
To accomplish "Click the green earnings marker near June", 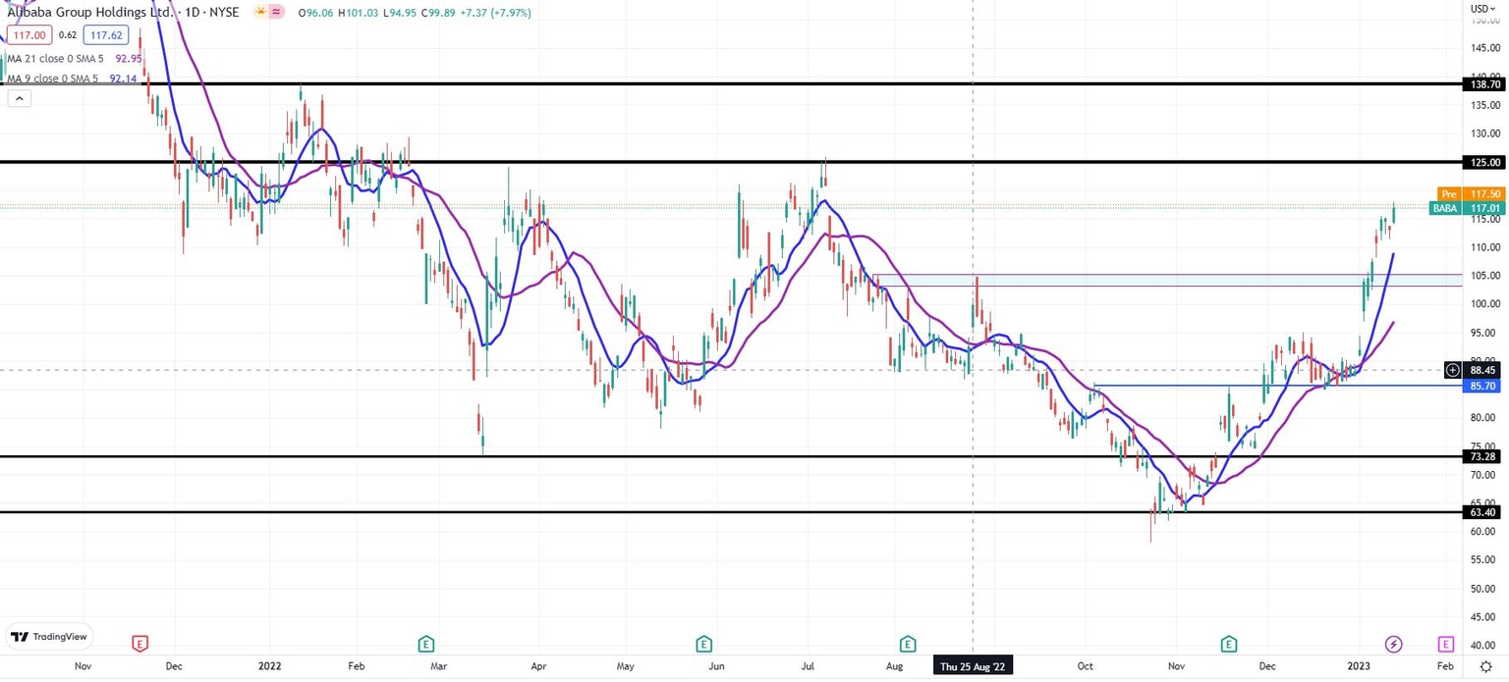I will coord(703,644).
